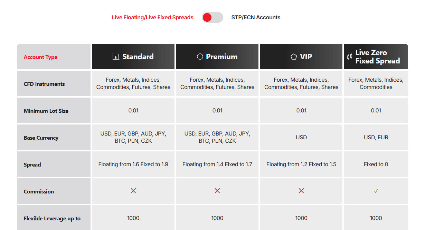Click the pentagon icon beside VIP
Image resolution: width=425 pixels, height=230 pixels.
(x=294, y=57)
